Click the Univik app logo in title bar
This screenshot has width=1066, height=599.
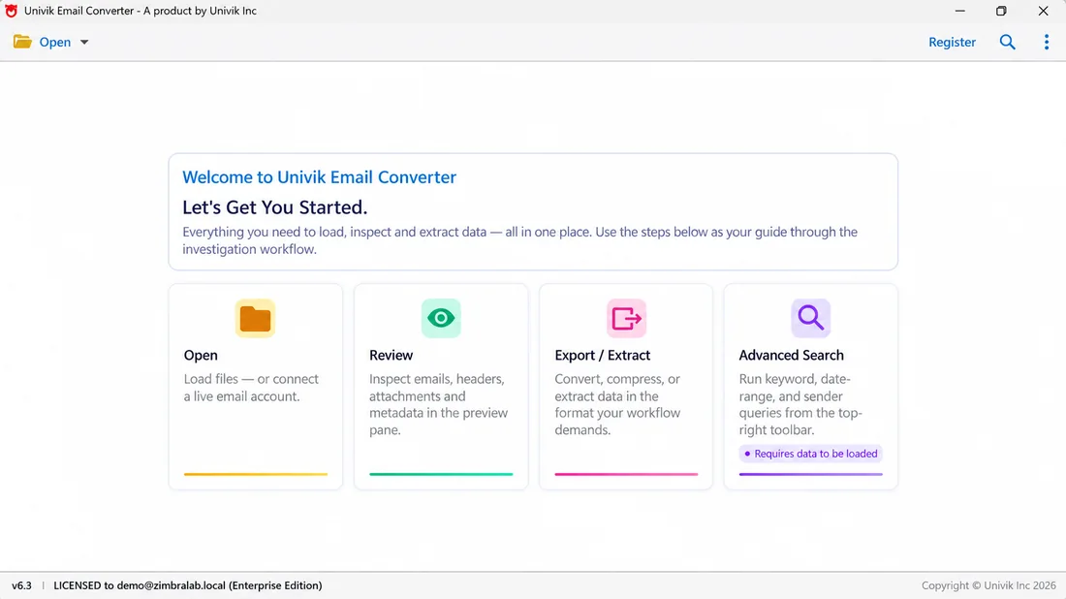click(x=11, y=11)
